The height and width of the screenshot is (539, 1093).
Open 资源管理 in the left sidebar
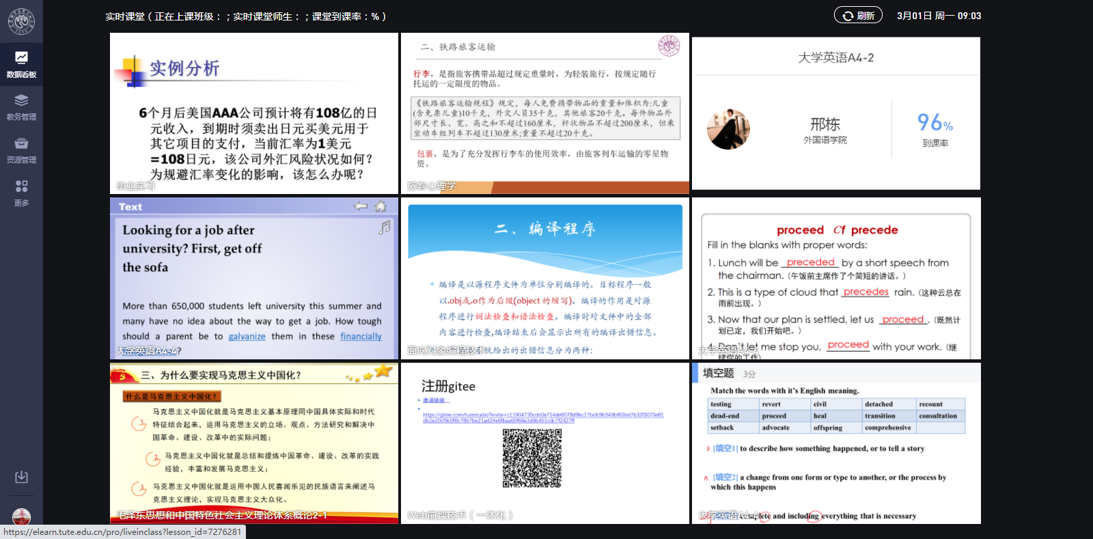(x=21, y=150)
